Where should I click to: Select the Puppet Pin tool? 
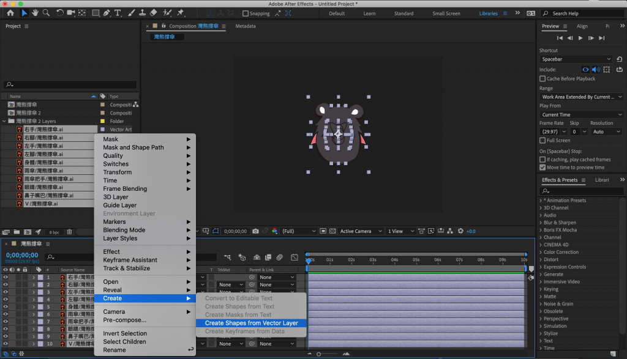[181, 13]
